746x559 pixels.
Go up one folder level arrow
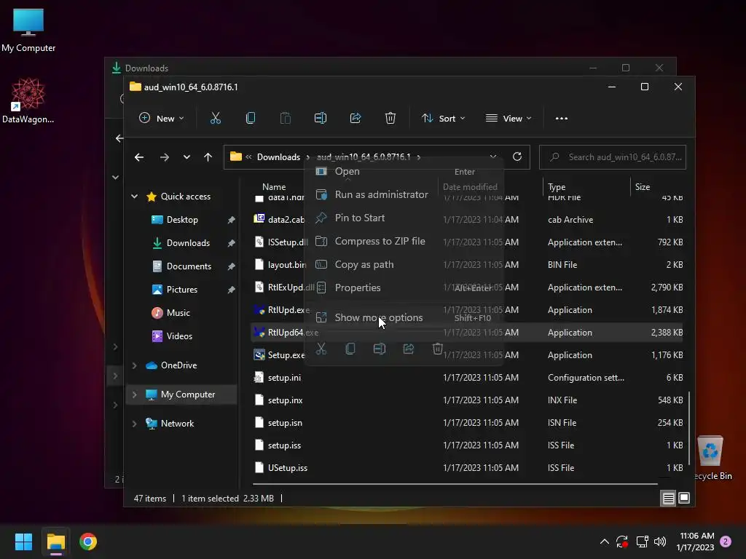tap(208, 157)
